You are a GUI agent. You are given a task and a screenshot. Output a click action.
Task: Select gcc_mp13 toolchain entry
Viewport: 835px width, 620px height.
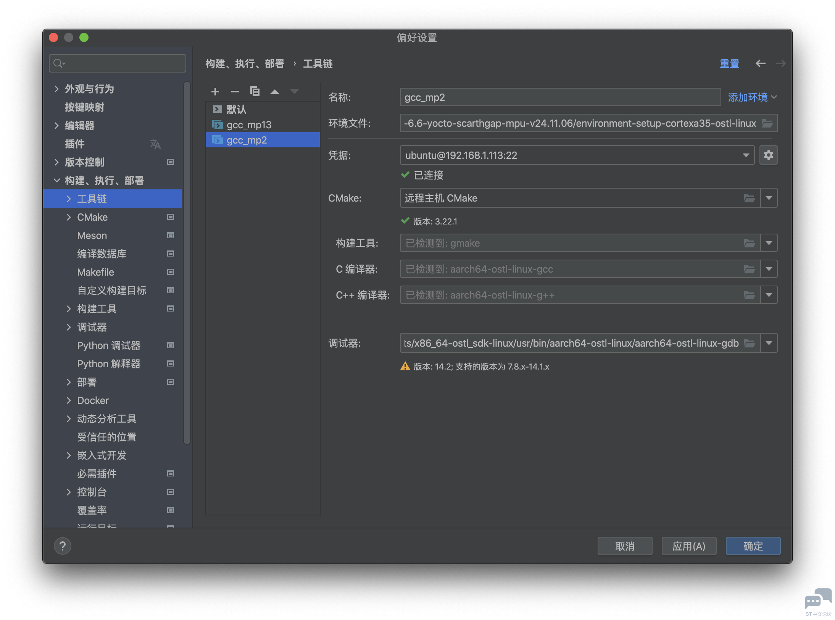(263, 125)
